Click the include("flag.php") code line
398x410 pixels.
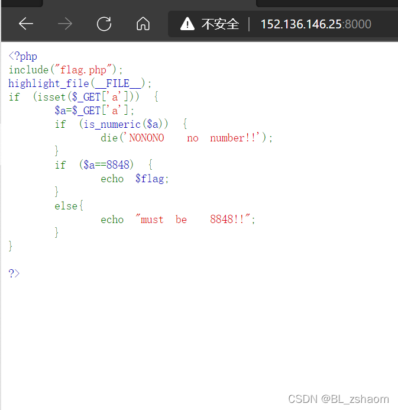tap(66, 70)
